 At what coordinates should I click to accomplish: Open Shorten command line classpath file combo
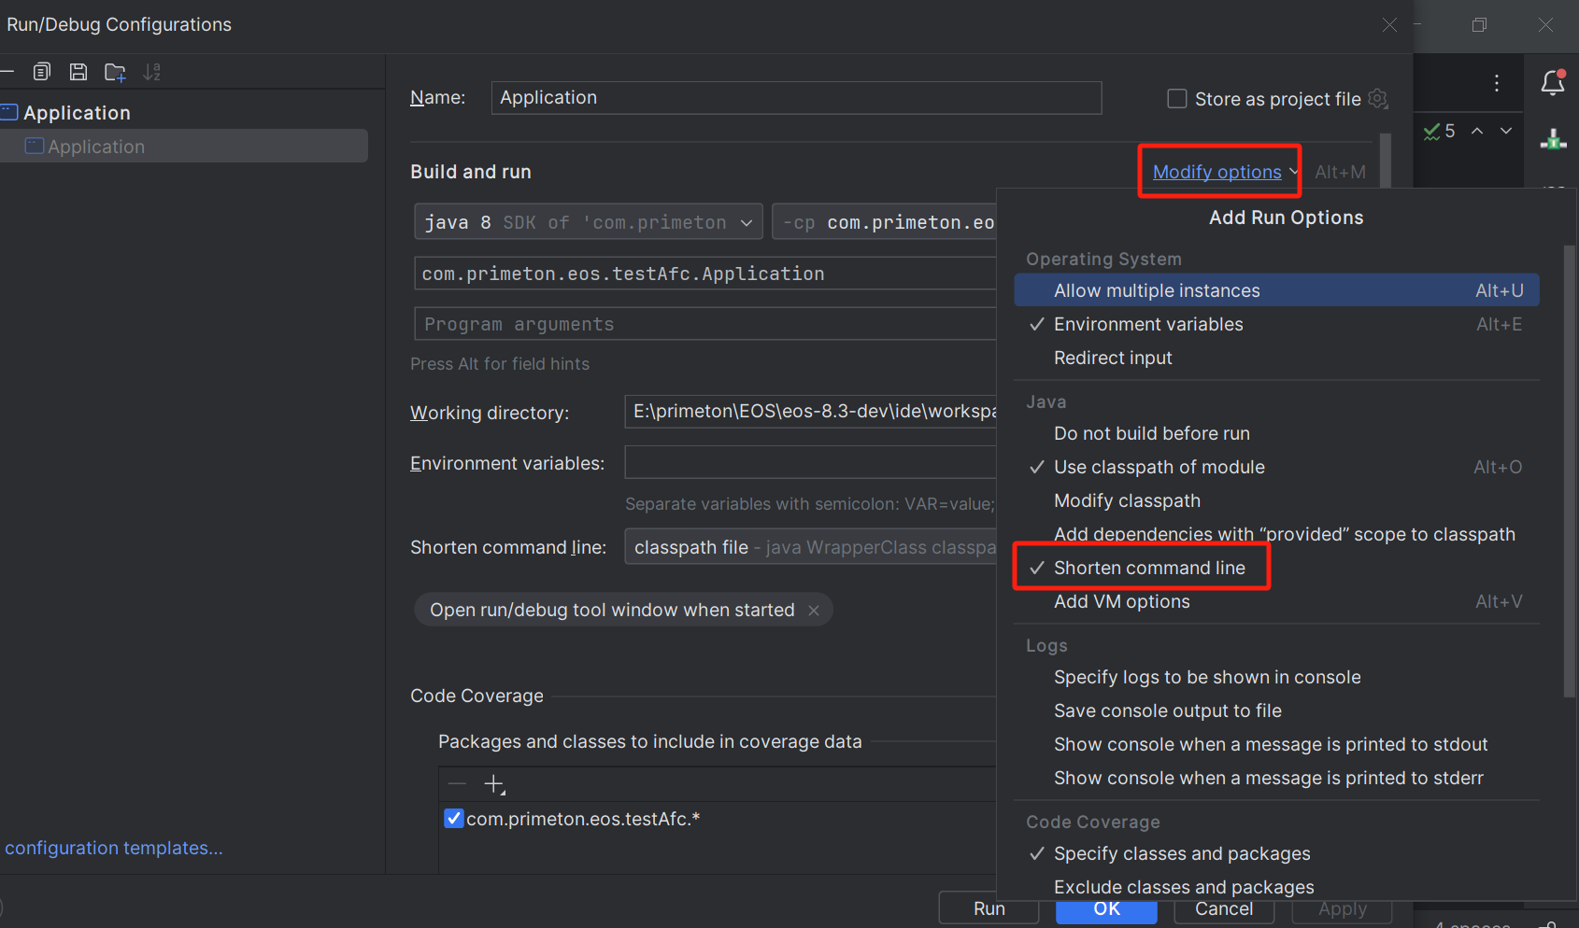(809, 547)
